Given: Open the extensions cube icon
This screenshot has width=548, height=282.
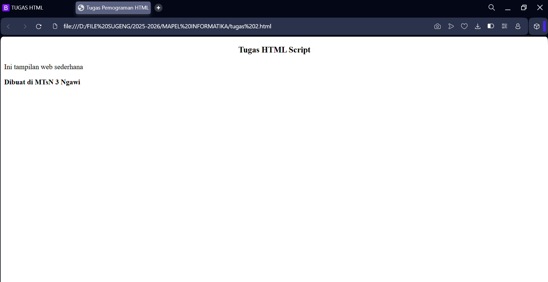Looking at the screenshot, I should coord(536,26).
